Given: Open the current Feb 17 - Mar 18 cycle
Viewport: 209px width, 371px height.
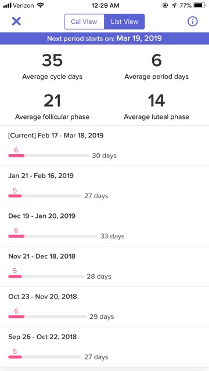Looking at the screenshot, I should pos(105,146).
